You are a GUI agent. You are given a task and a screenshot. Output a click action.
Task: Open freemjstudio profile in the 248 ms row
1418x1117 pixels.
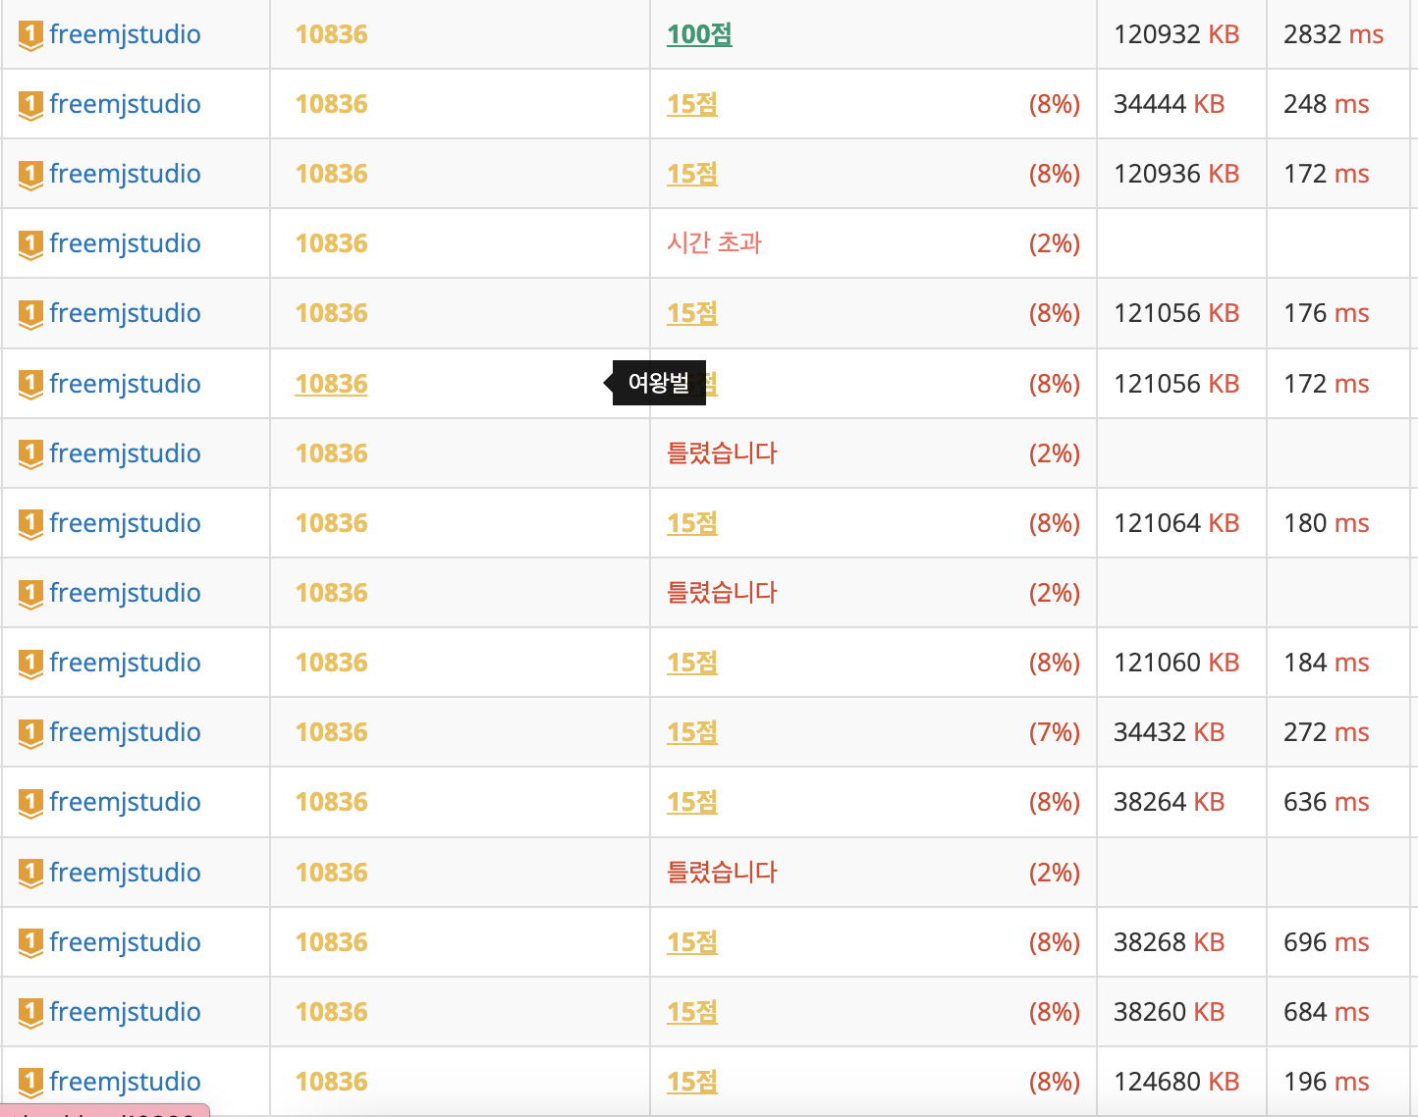pyautogui.click(x=125, y=104)
